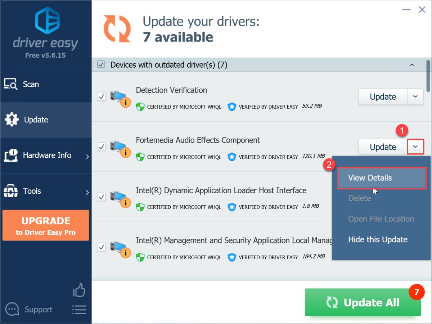
Task: Open the Tools section
Action: pos(46,191)
